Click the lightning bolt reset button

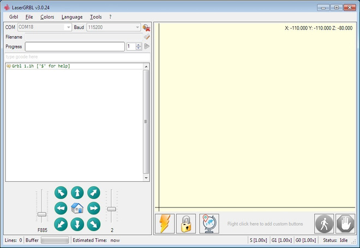165,223
